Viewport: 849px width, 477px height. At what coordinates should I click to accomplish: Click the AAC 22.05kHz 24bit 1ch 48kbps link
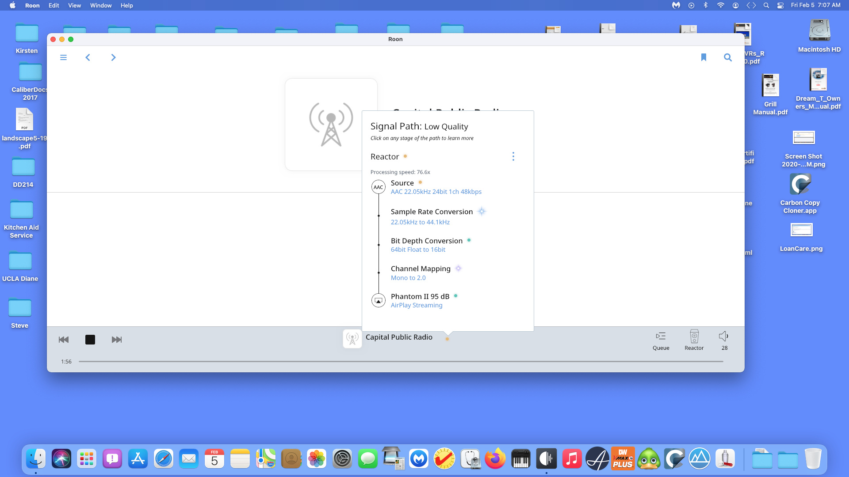coord(436,192)
